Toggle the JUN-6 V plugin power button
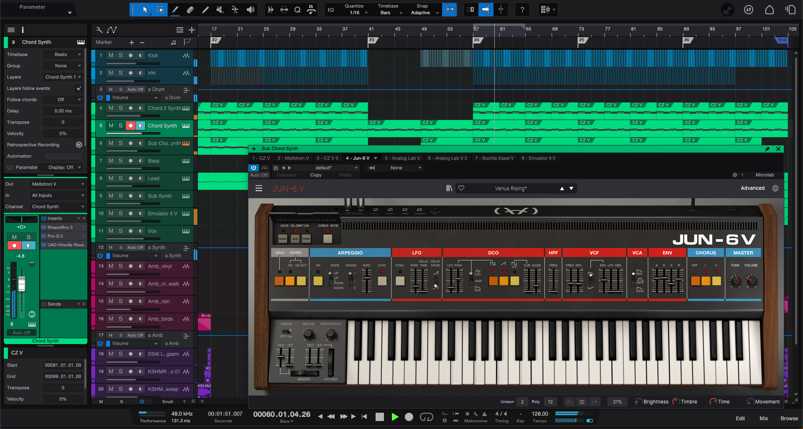The image size is (803, 429). 253,168
